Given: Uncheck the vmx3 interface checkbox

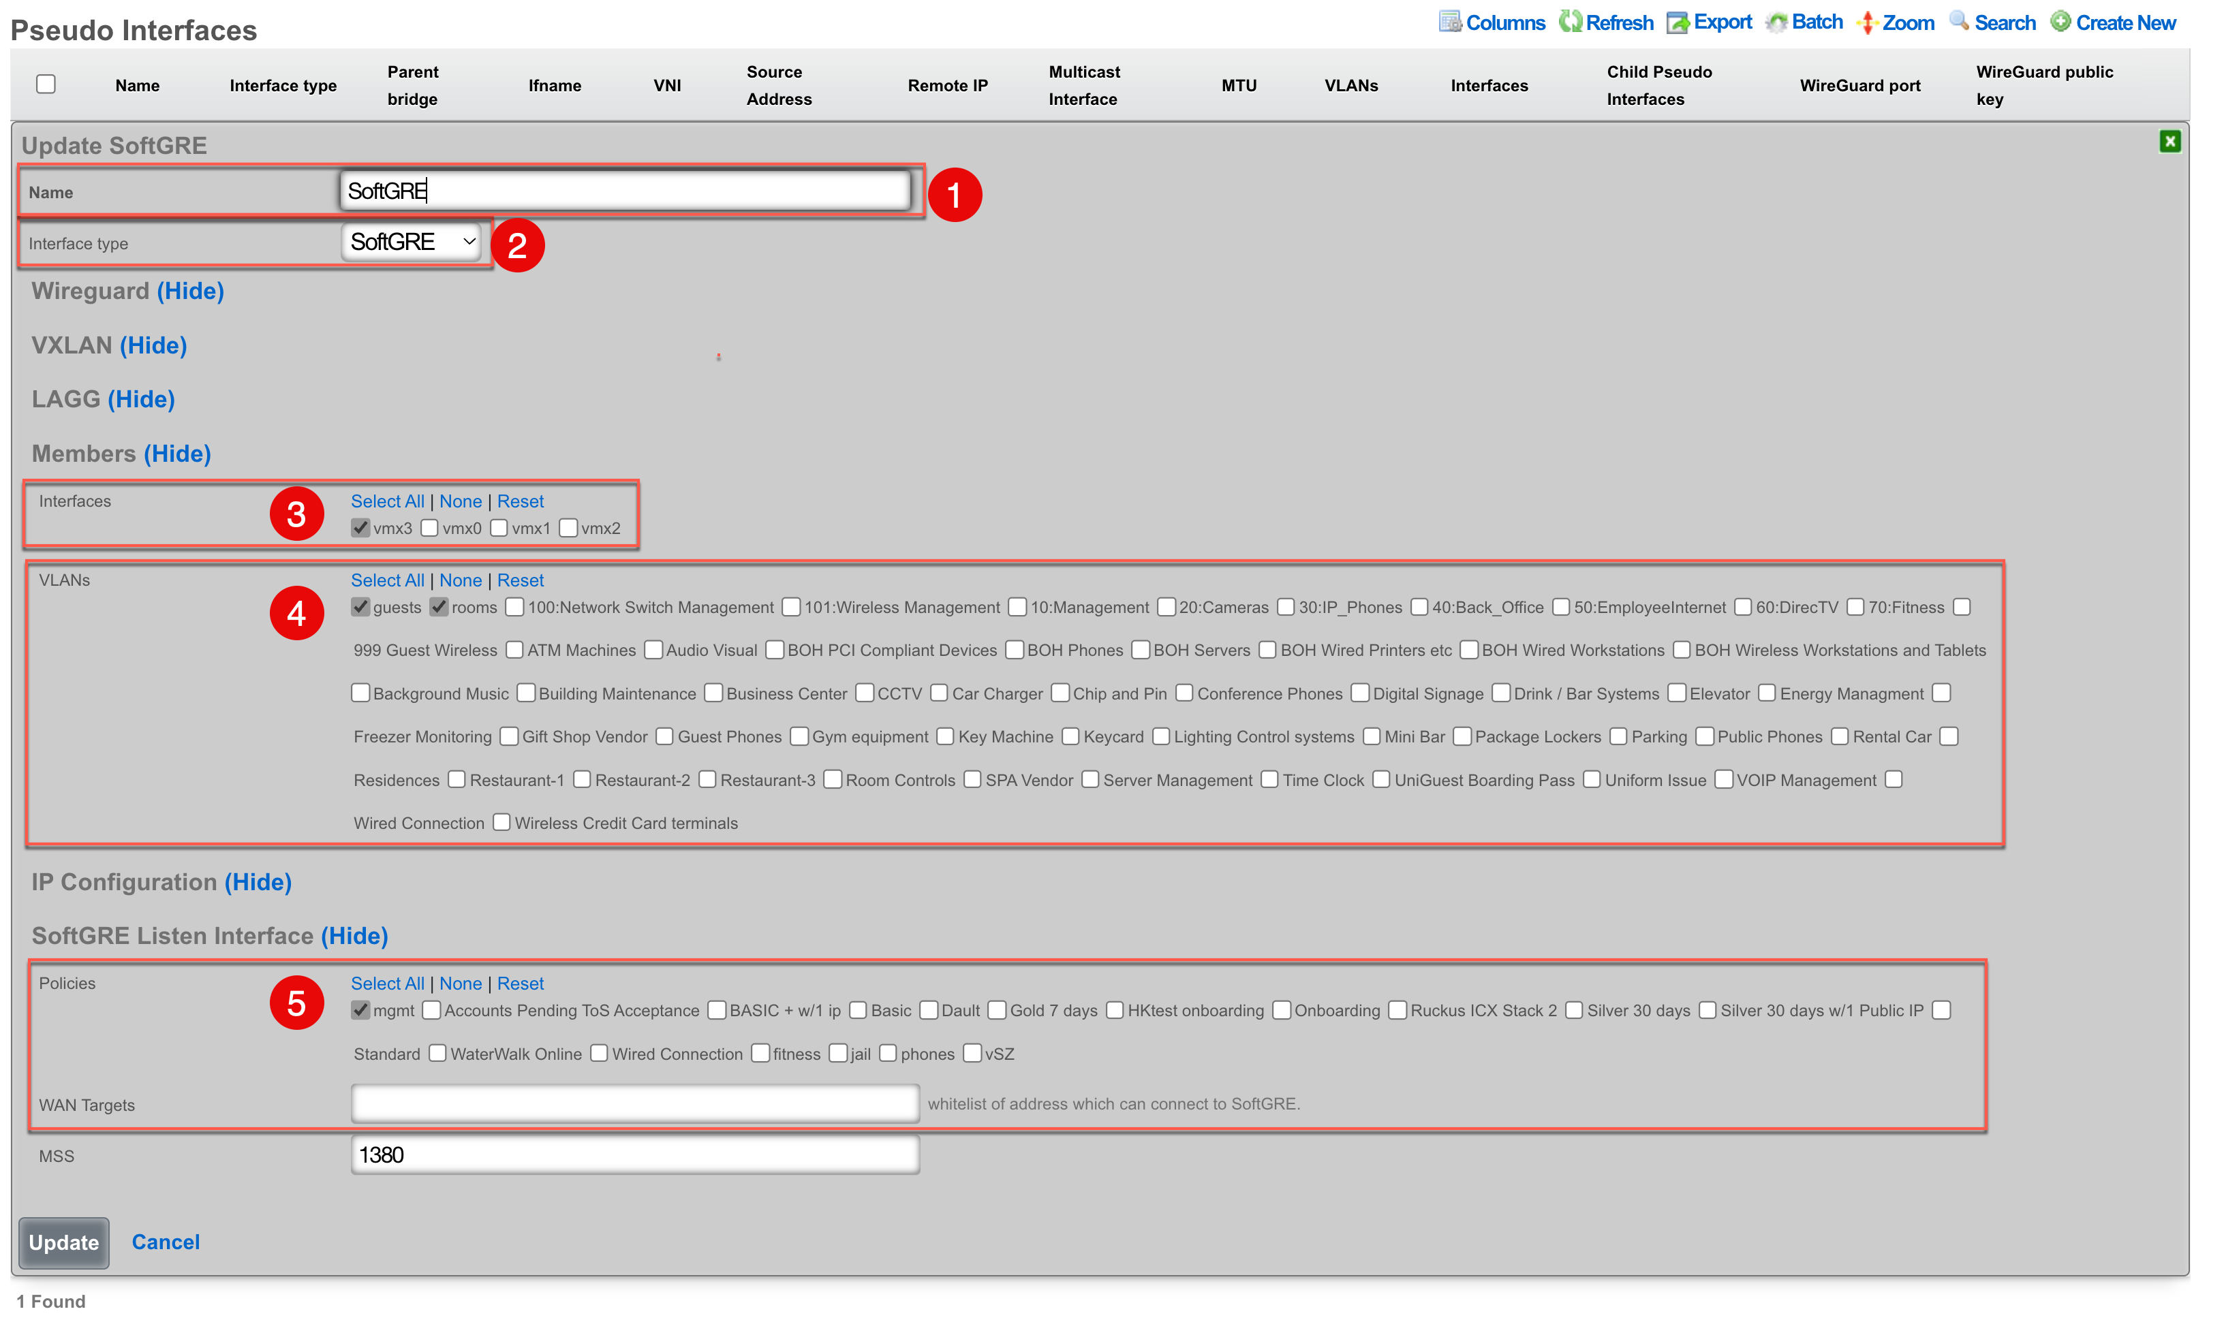Looking at the screenshot, I should point(360,527).
